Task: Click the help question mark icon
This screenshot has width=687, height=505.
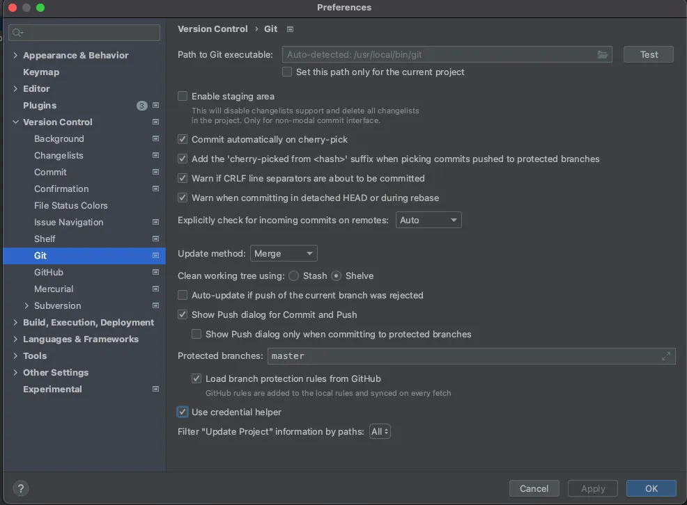Action: click(x=21, y=488)
